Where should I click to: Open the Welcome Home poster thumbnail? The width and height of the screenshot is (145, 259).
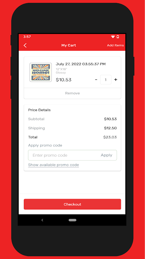click(x=41, y=72)
